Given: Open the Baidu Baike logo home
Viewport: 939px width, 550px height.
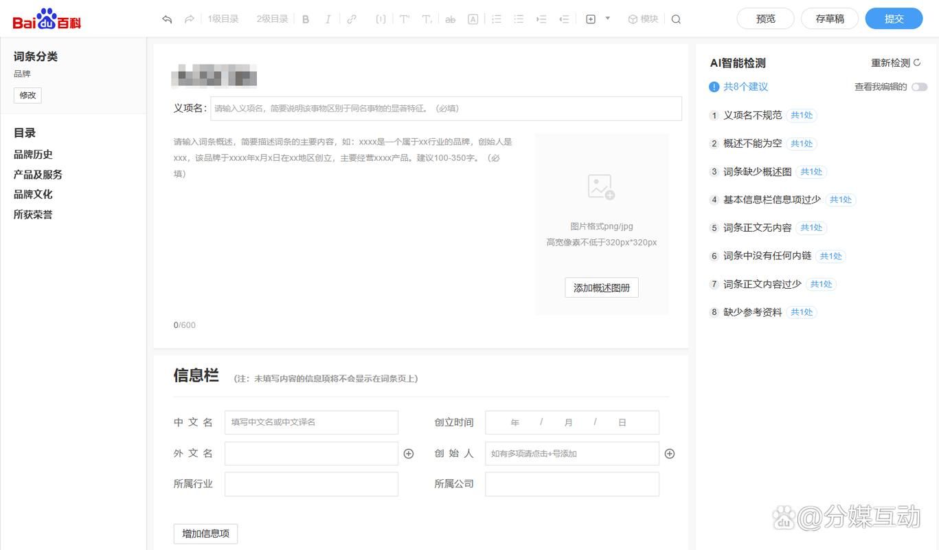Looking at the screenshot, I should [47, 19].
